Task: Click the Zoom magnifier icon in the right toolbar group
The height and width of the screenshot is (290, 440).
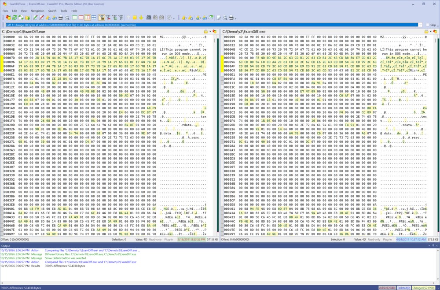Action: 225,18
